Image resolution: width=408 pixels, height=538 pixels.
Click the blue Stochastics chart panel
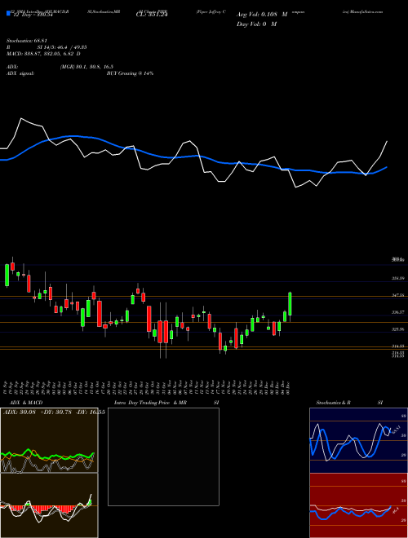point(358,440)
